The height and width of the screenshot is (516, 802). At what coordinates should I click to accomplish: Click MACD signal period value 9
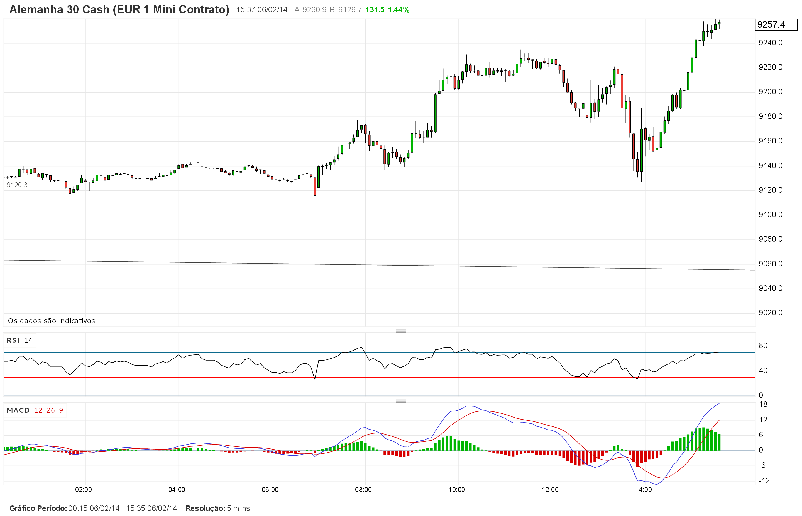tap(61, 410)
